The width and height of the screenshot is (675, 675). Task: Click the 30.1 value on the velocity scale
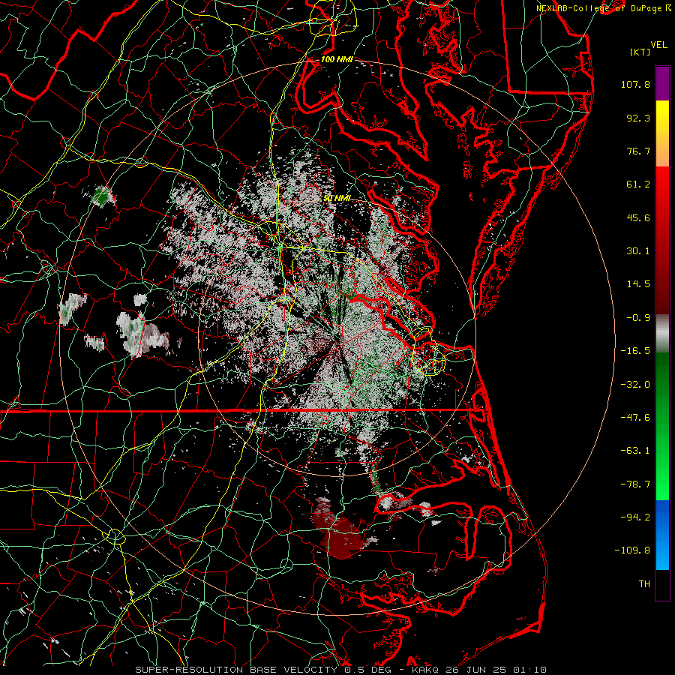(x=638, y=251)
